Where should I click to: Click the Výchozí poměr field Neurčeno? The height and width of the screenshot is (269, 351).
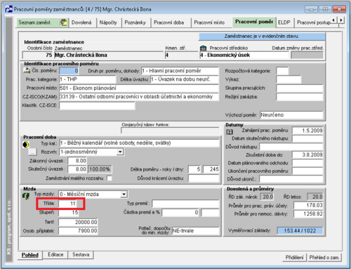291,115
